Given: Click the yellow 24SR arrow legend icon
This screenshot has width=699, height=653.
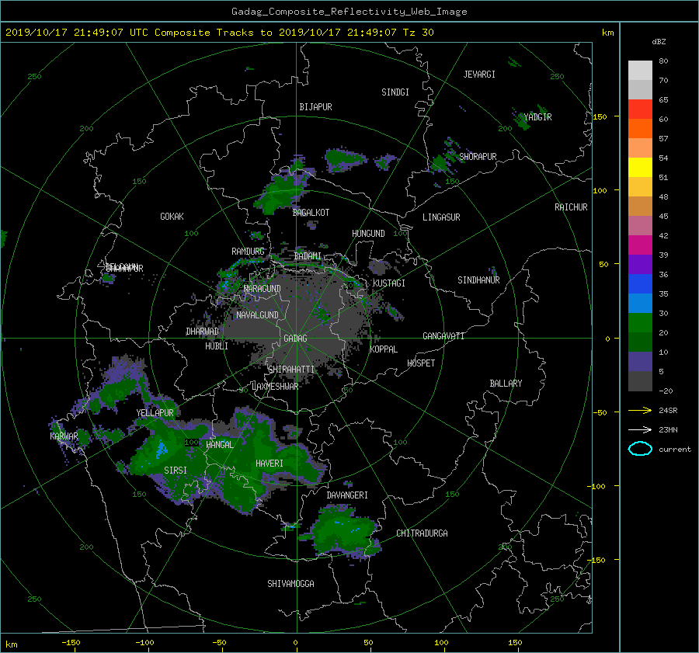Looking at the screenshot, I should (640, 410).
